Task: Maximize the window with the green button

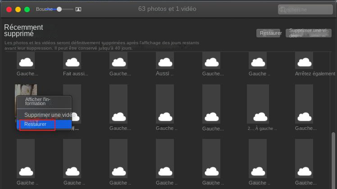Action: pyautogui.click(x=27, y=9)
